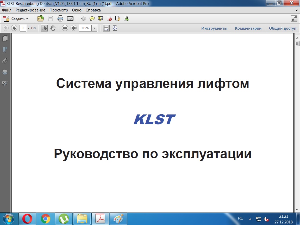
Task: Open the Файл menu
Action: click(7, 10)
